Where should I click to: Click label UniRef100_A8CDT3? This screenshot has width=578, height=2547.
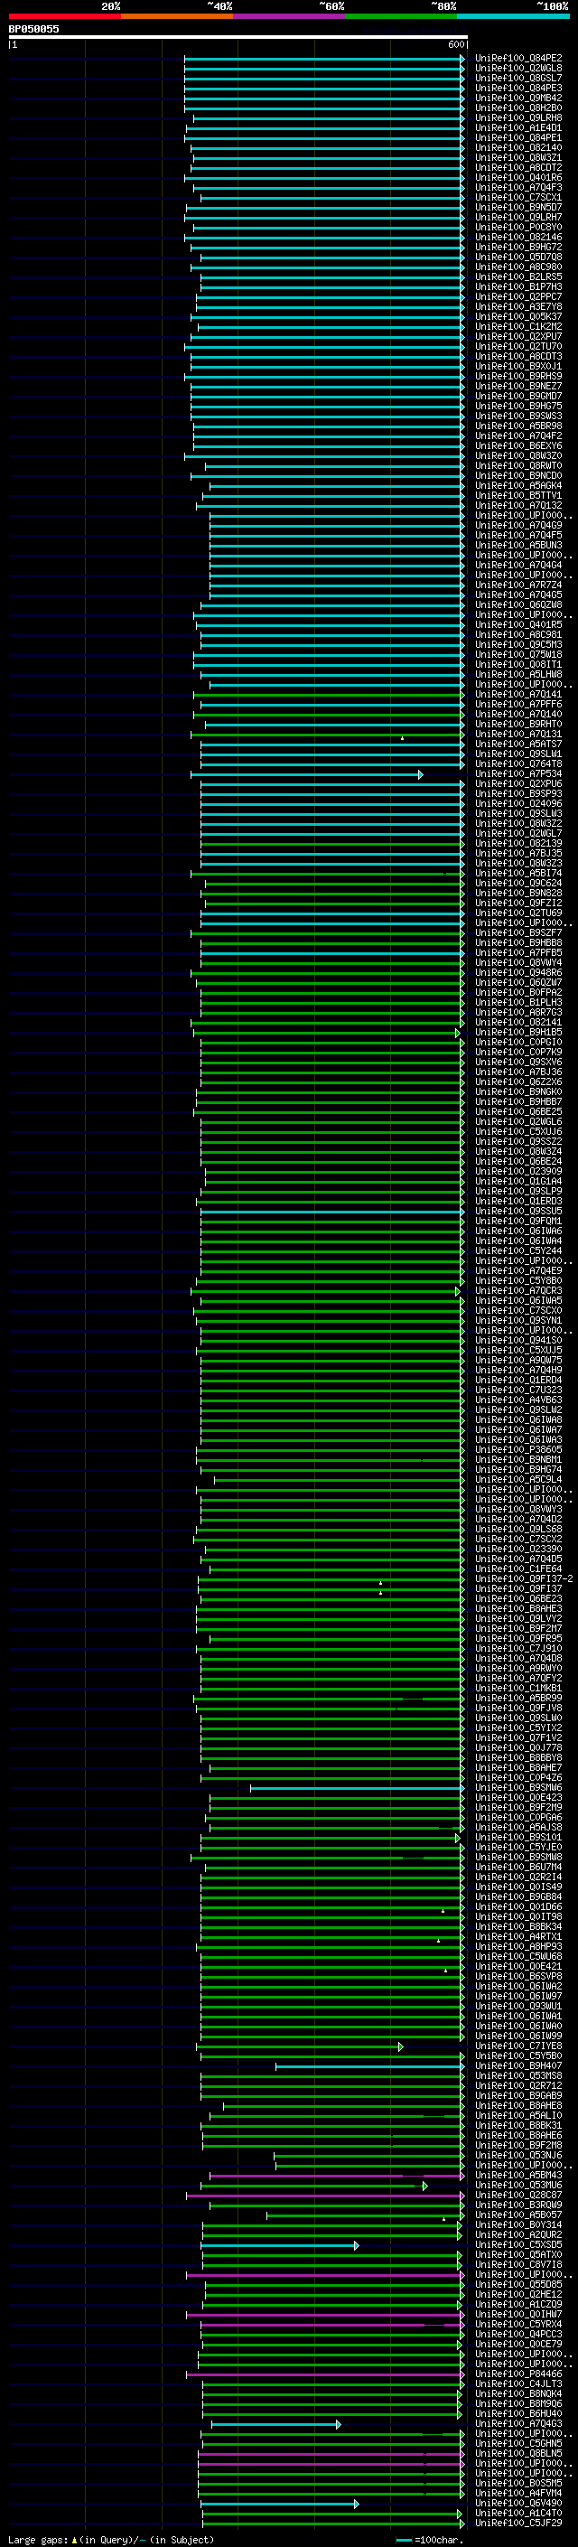coord(518,357)
